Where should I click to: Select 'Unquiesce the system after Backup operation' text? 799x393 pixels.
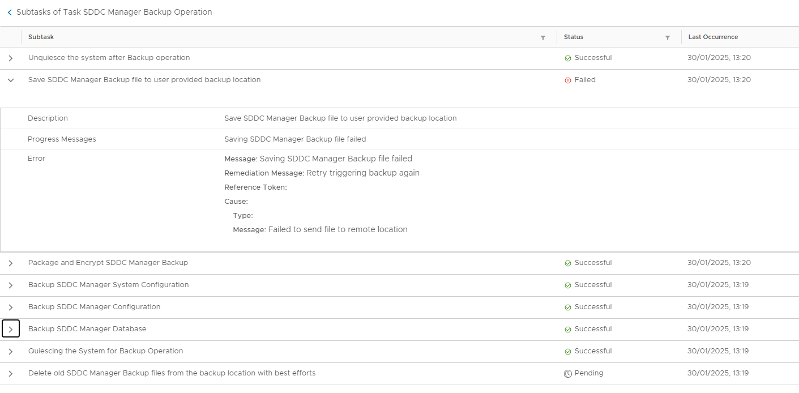coord(109,58)
